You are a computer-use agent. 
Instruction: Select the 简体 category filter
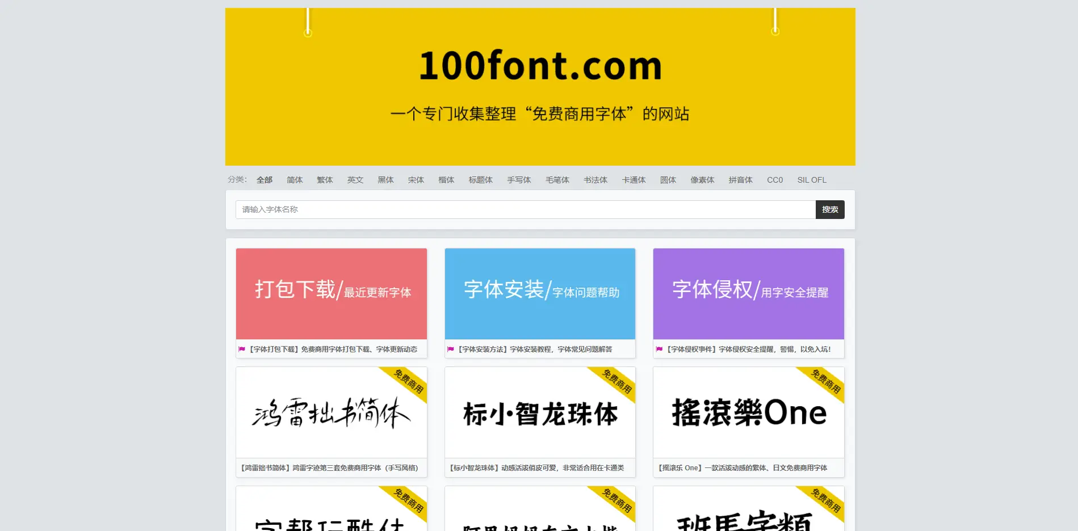(x=295, y=180)
